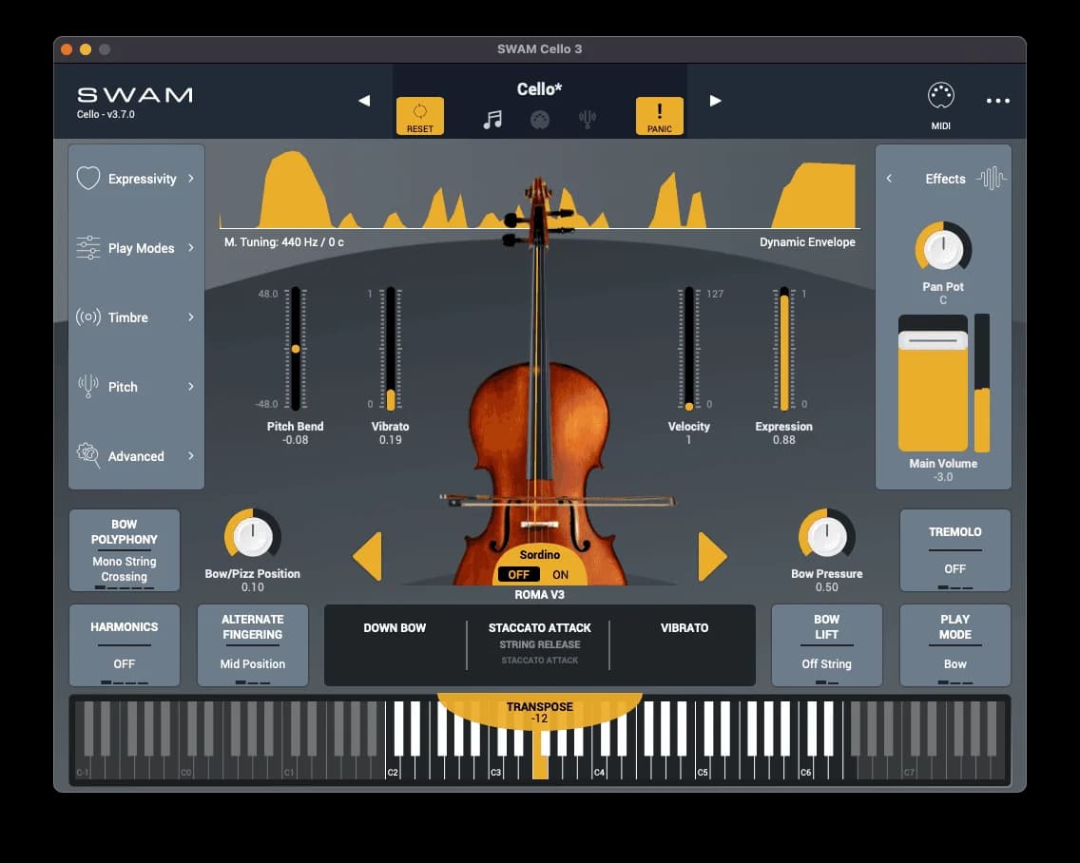Select the Down Bow articulation
The height and width of the screenshot is (863, 1080).
click(395, 628)
